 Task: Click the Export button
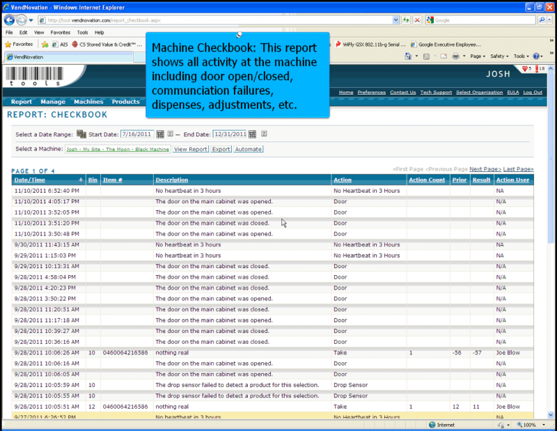coord(221,149)
